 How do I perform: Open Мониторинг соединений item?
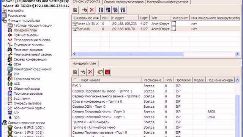33,69
